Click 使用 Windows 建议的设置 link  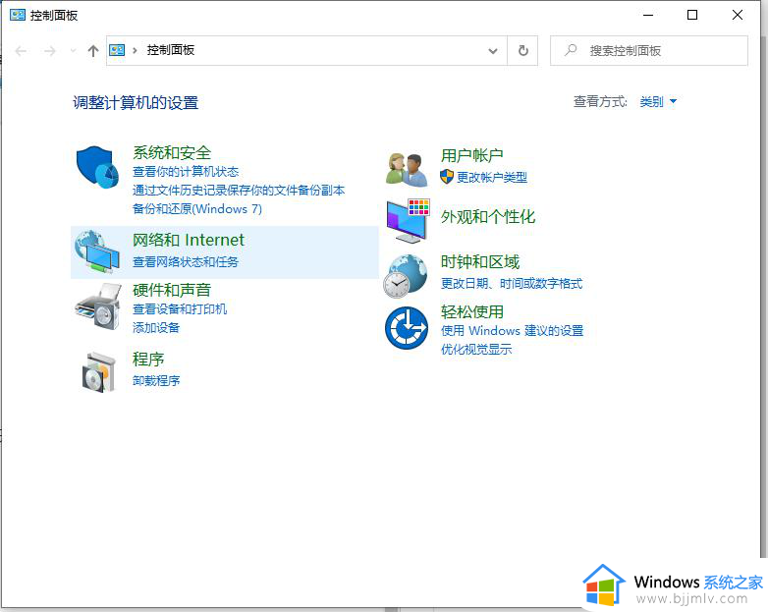point(513,331)
